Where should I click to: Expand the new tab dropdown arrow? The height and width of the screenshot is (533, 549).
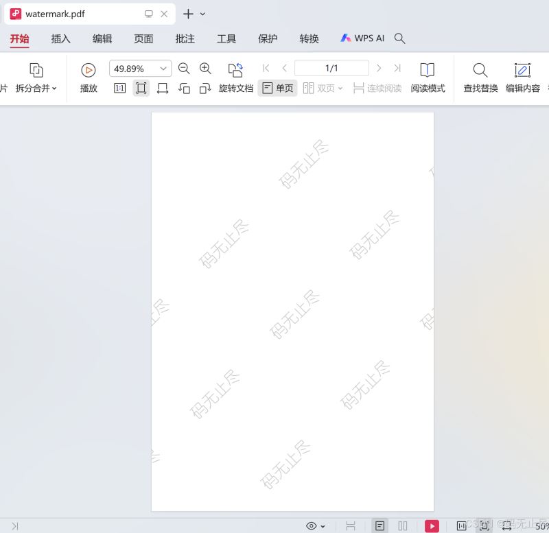(x=202, y=14)
